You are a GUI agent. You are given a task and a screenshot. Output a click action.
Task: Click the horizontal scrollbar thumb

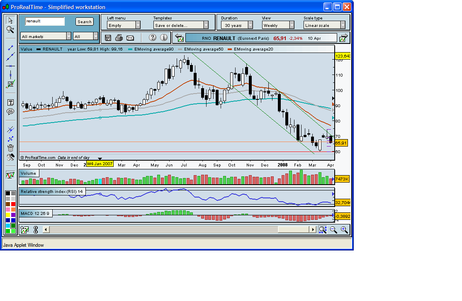294,229
